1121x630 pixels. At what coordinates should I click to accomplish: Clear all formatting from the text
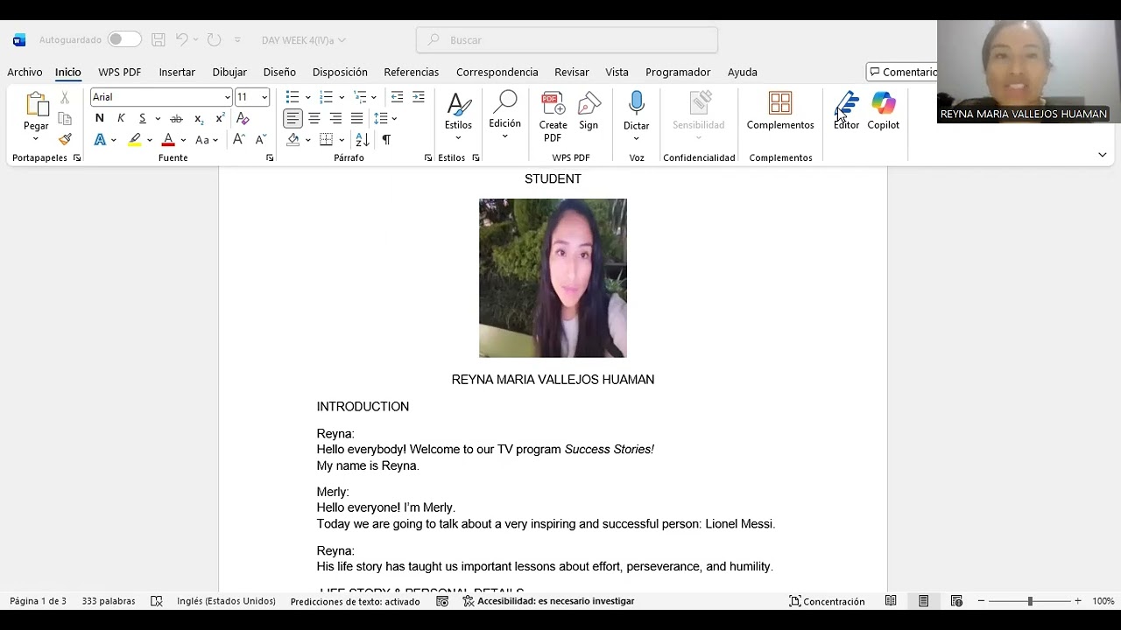243,118
